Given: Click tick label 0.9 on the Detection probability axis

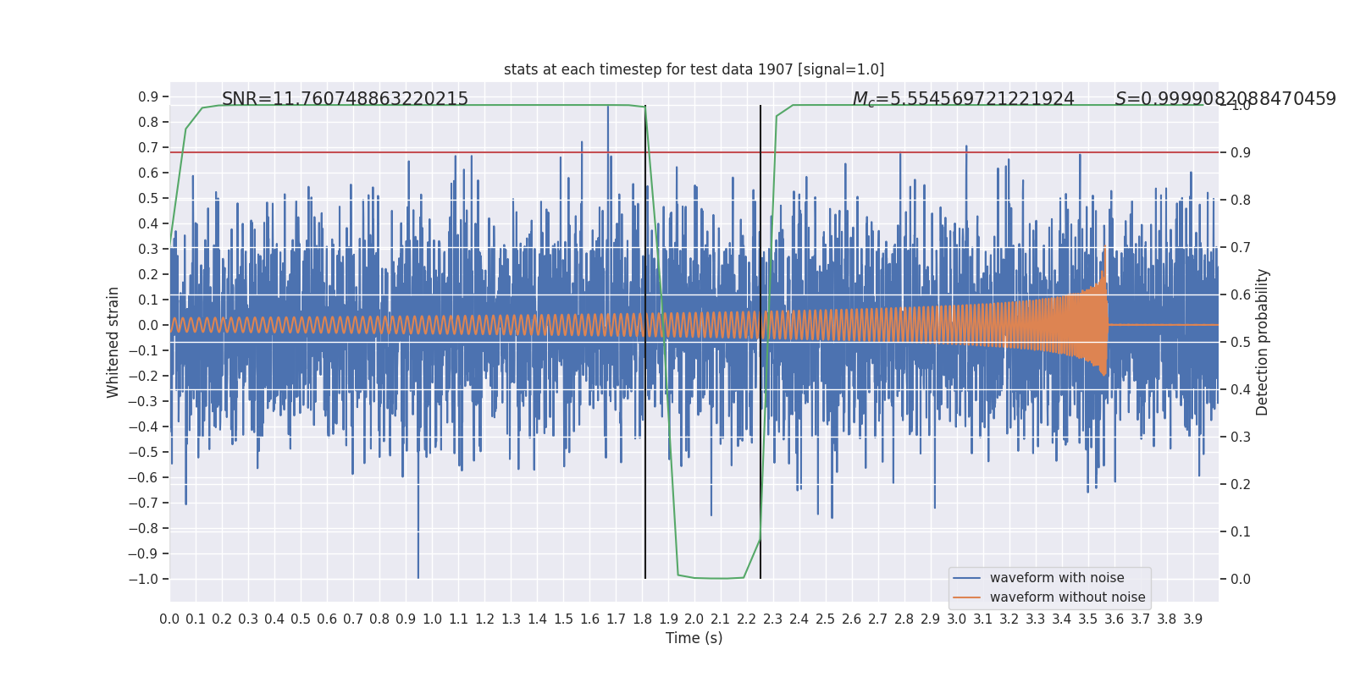Looking at the screenshot, I should [1241, 153].
